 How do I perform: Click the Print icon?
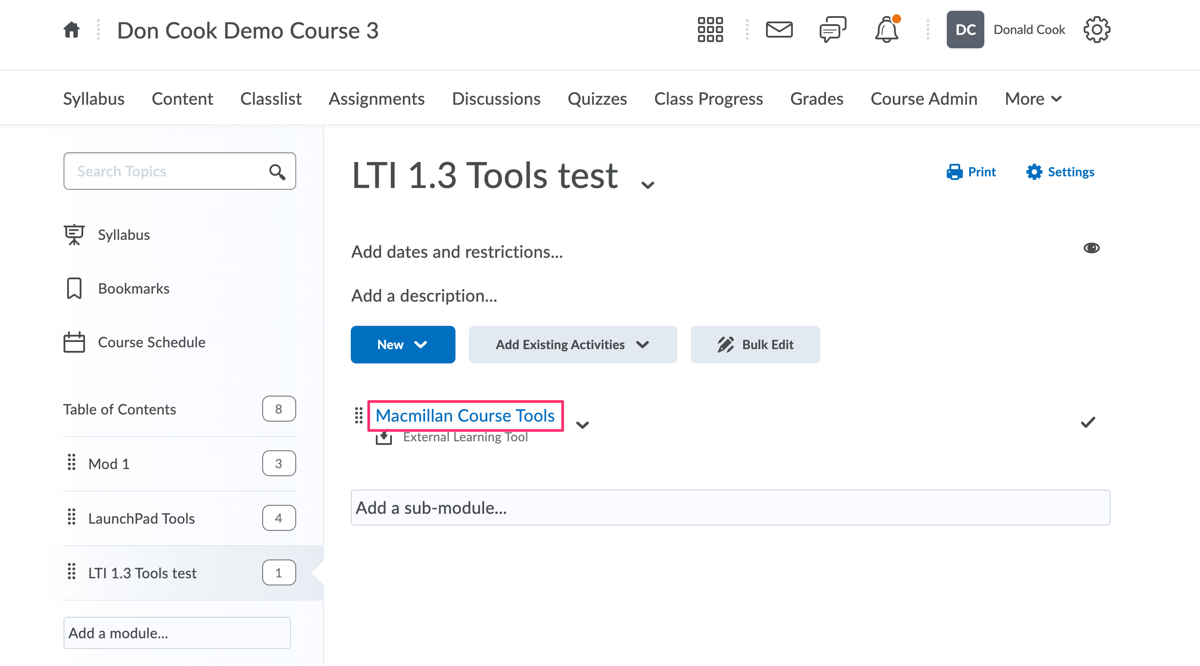955,171
